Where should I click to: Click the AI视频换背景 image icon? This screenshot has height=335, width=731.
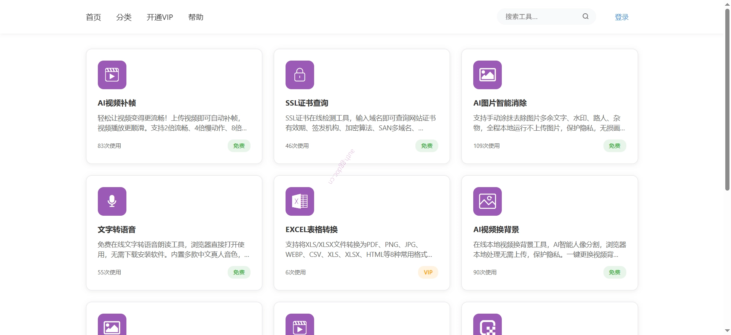tap(487, 201)
